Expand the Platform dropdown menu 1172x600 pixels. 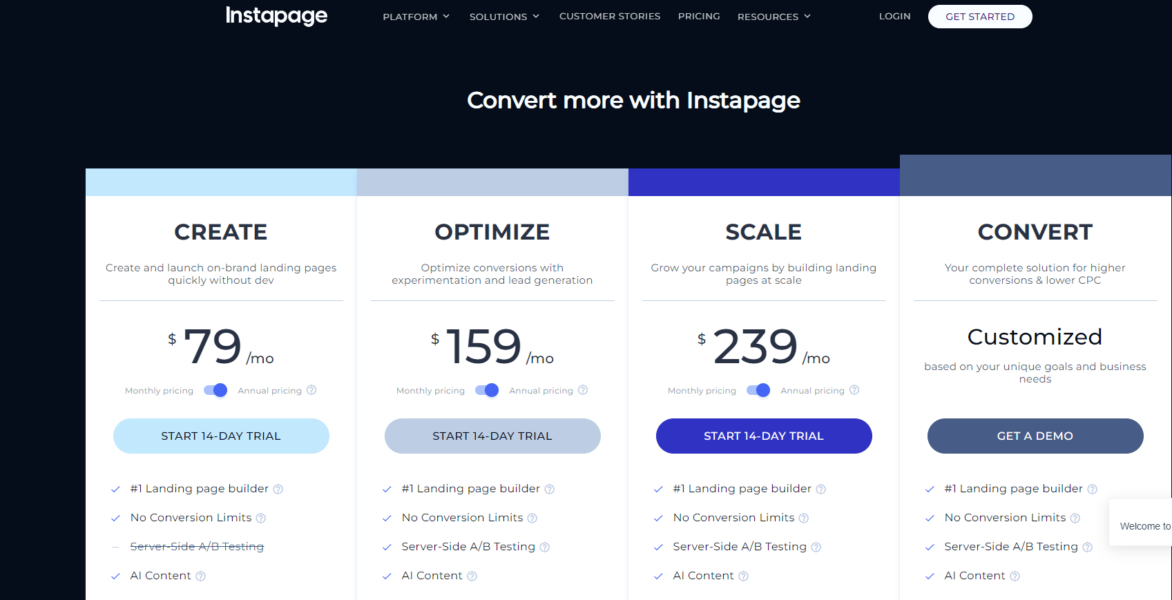click(x=416, y=17)
